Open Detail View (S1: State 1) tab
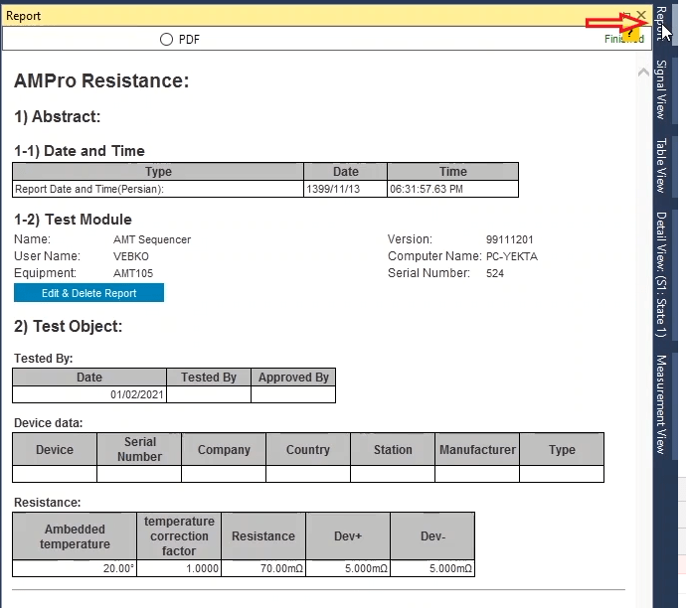This screenshot has width=686, height=608. (x=661, y=274)
